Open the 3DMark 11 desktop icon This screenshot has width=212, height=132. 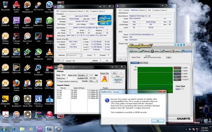pos(5,22)
